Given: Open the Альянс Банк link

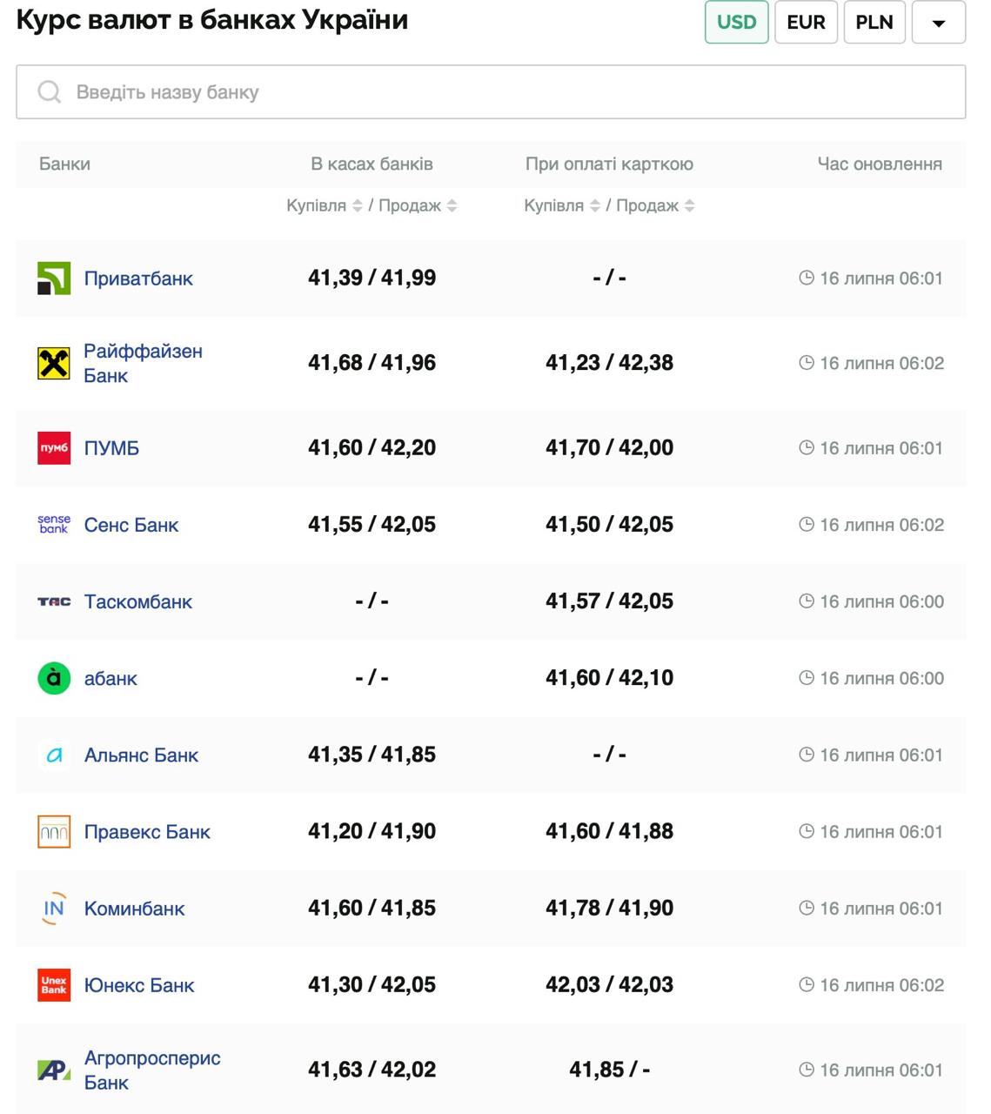Looking at the screenshot, I should point(141,755).
